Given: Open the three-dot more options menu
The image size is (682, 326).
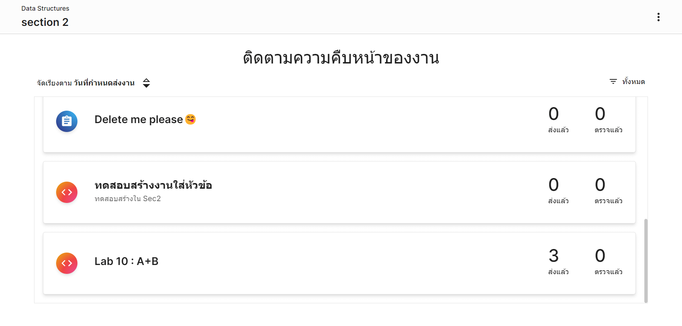Looking at the screenshot, I should point(658,17).
